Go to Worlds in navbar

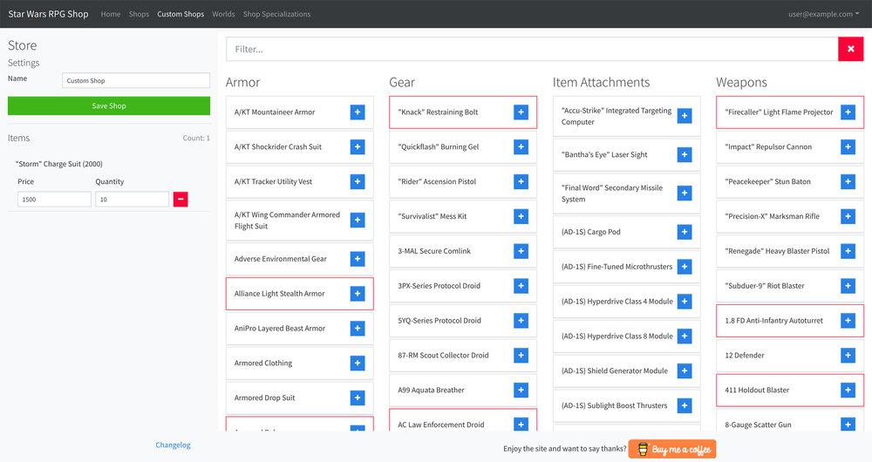[x=223, y=14]
